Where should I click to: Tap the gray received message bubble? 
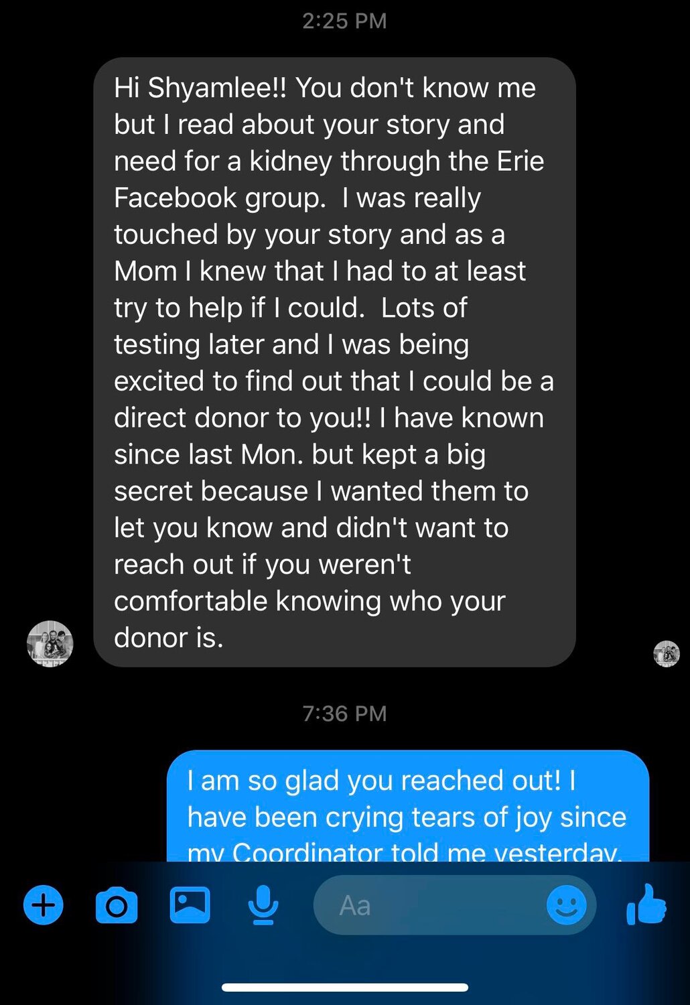click(334, 362)
